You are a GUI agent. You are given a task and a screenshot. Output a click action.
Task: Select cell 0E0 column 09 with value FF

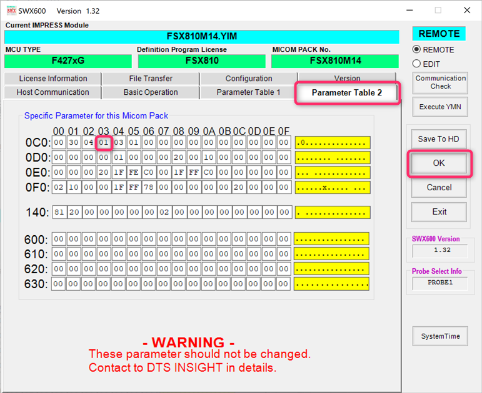point(194,172)
